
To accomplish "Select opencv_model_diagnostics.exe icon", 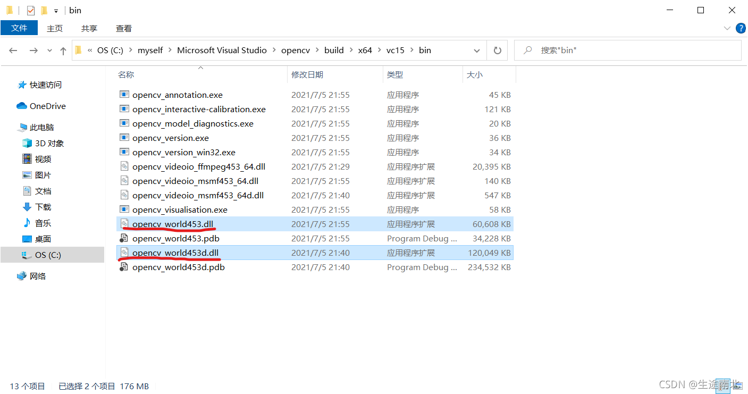I will [124, 123].
